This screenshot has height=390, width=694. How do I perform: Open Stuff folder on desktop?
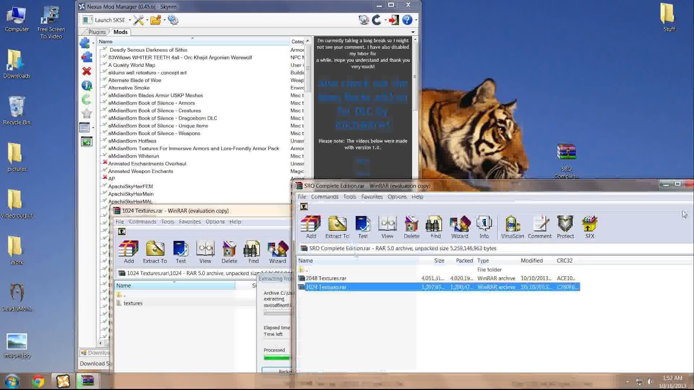[x=669, y=18]
